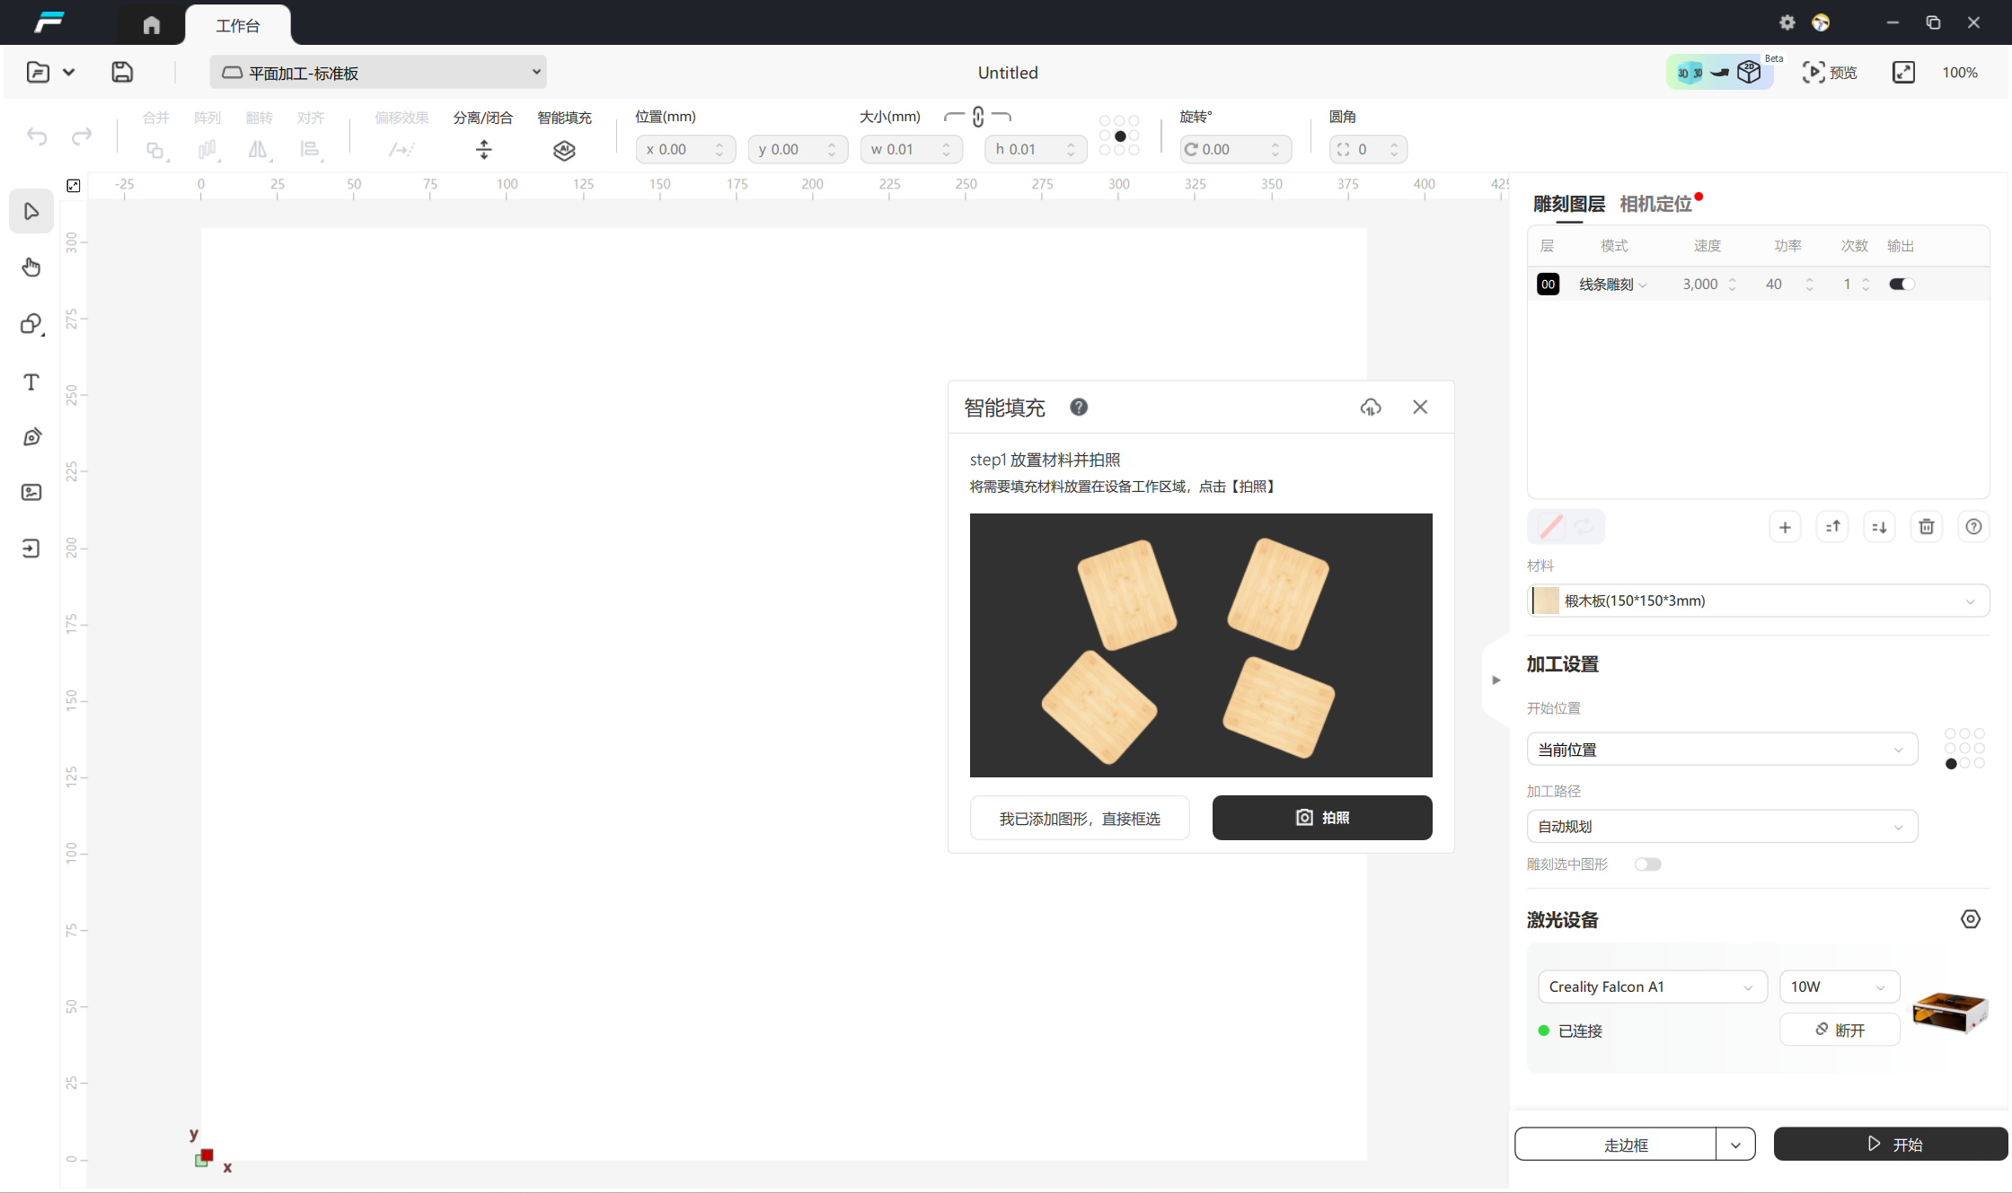
Task: Select the Text tool in left sidebar
Action: click(31, 382)
